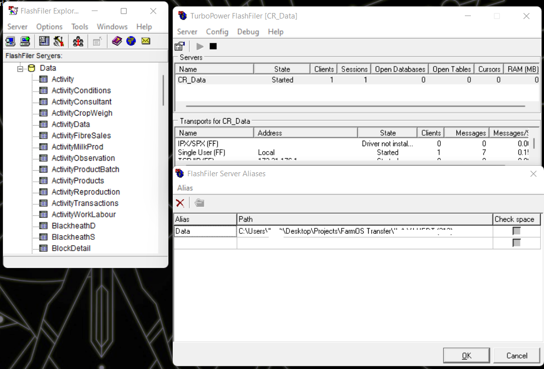
Task: Select ActivityTransactions table in tree
Action: tap(85, 203)
